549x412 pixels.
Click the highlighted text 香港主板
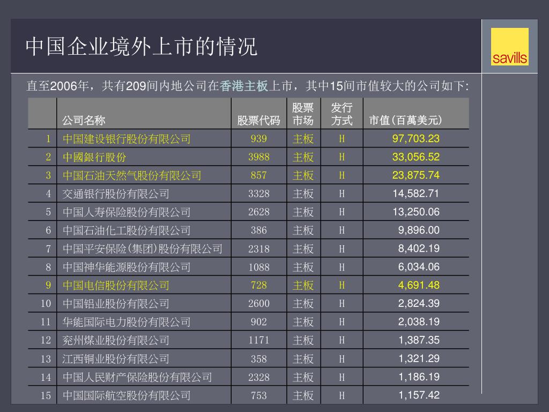coord(244,85)
